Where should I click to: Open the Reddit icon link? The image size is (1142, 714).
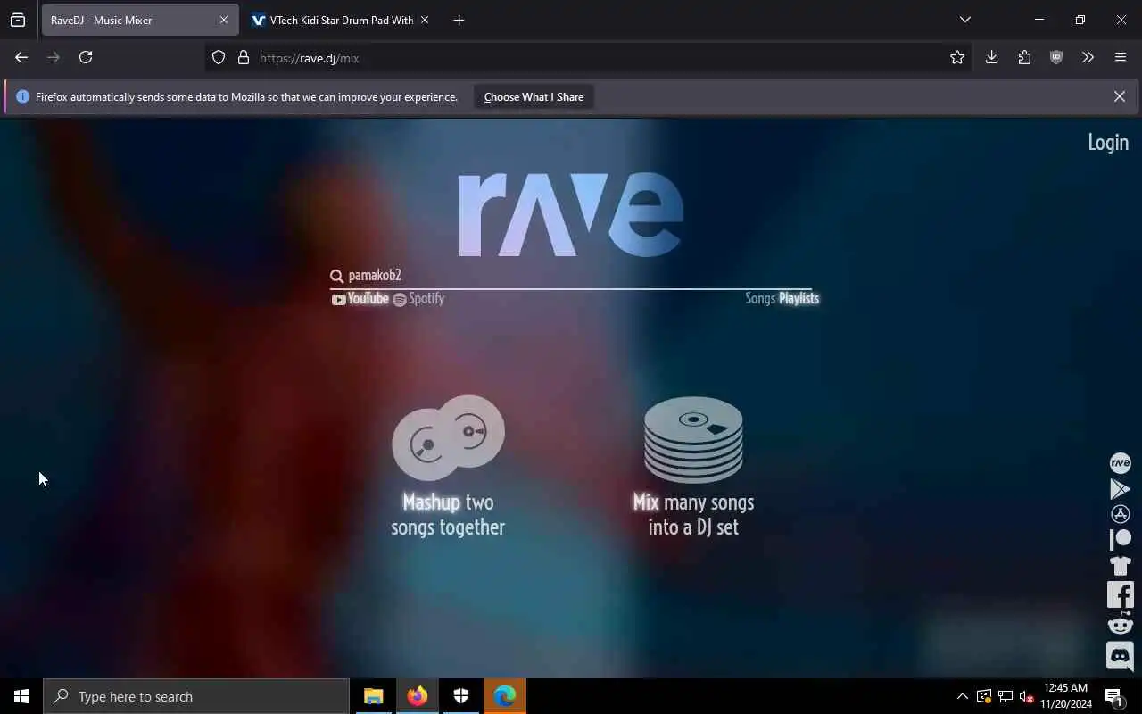(x=1120, y=624)
